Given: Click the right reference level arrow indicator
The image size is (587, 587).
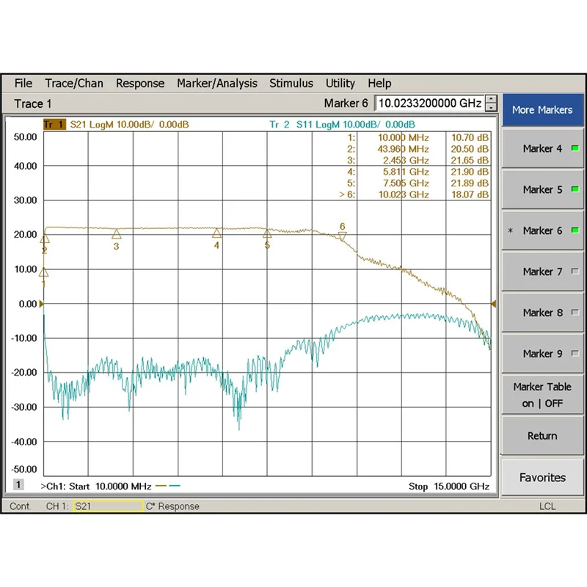Looking at the screenshot, I should [494, 304].
